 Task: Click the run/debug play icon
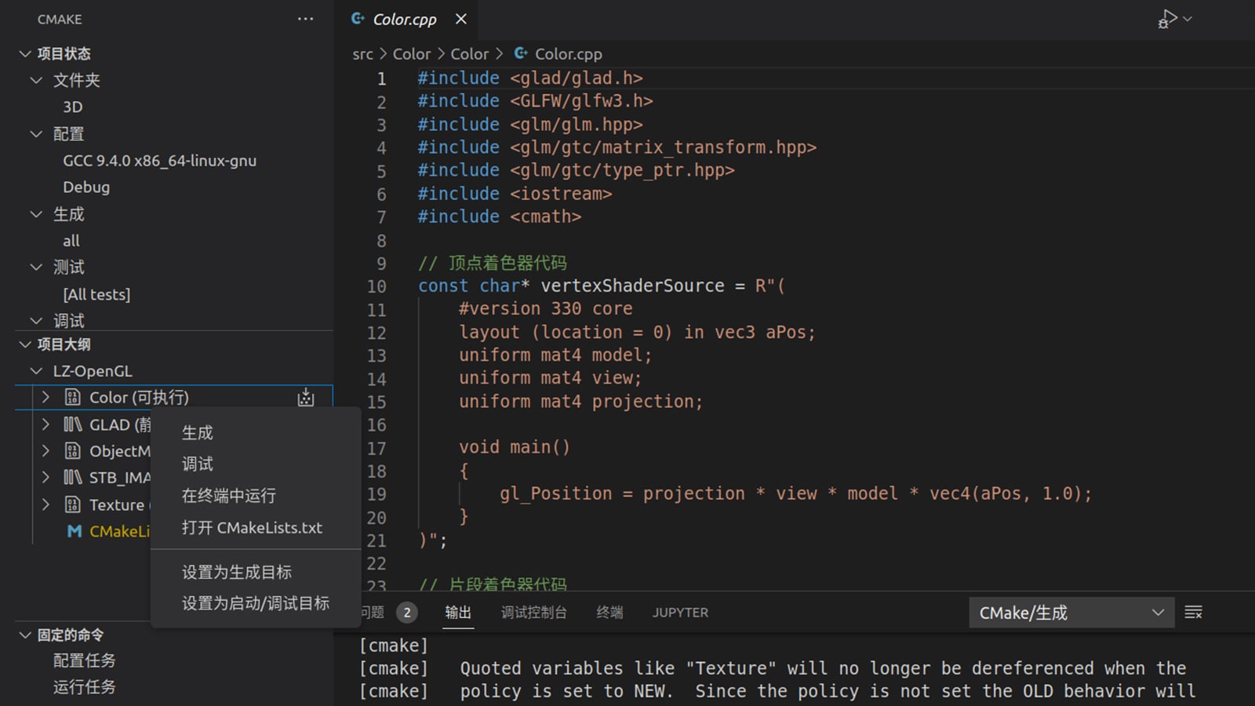(1167, 19)
